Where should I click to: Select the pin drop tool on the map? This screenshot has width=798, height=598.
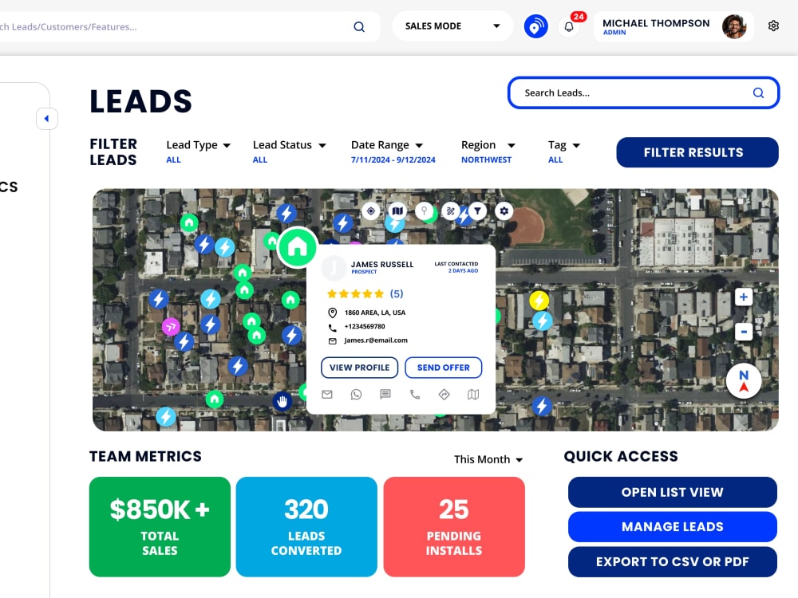click(425, 210)
